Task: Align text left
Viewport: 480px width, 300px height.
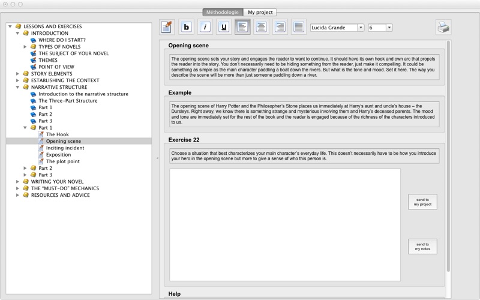Action: [x=242, y=27]
